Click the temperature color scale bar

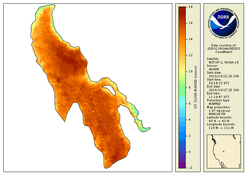pyautogui.click(x=182, y=87)
